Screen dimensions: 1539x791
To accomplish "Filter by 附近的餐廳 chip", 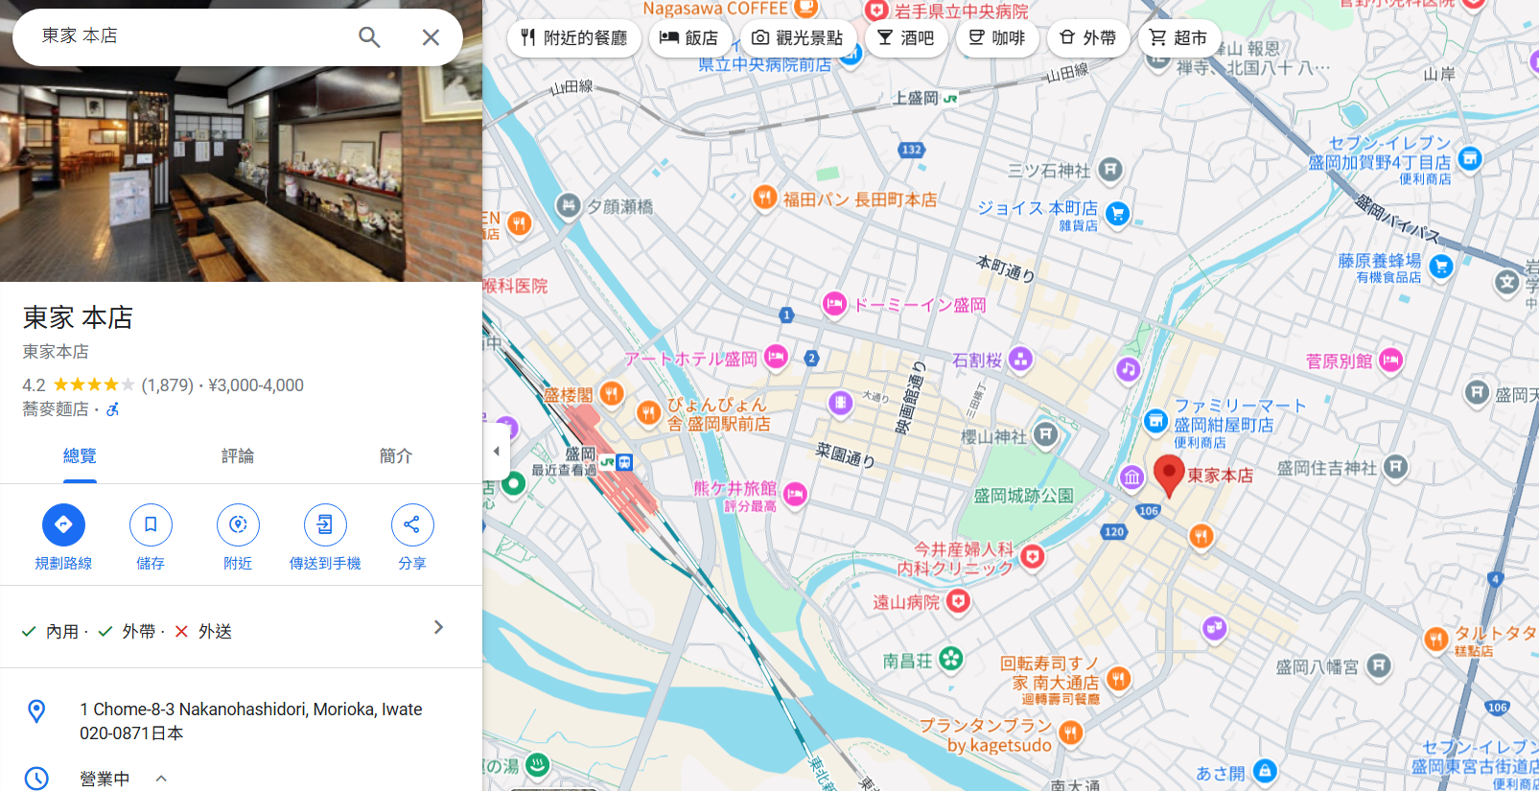I will [x=573, y=38].
